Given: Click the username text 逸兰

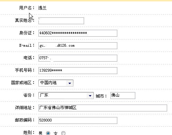Looking at the screenshot, I should tap(42, 8).
